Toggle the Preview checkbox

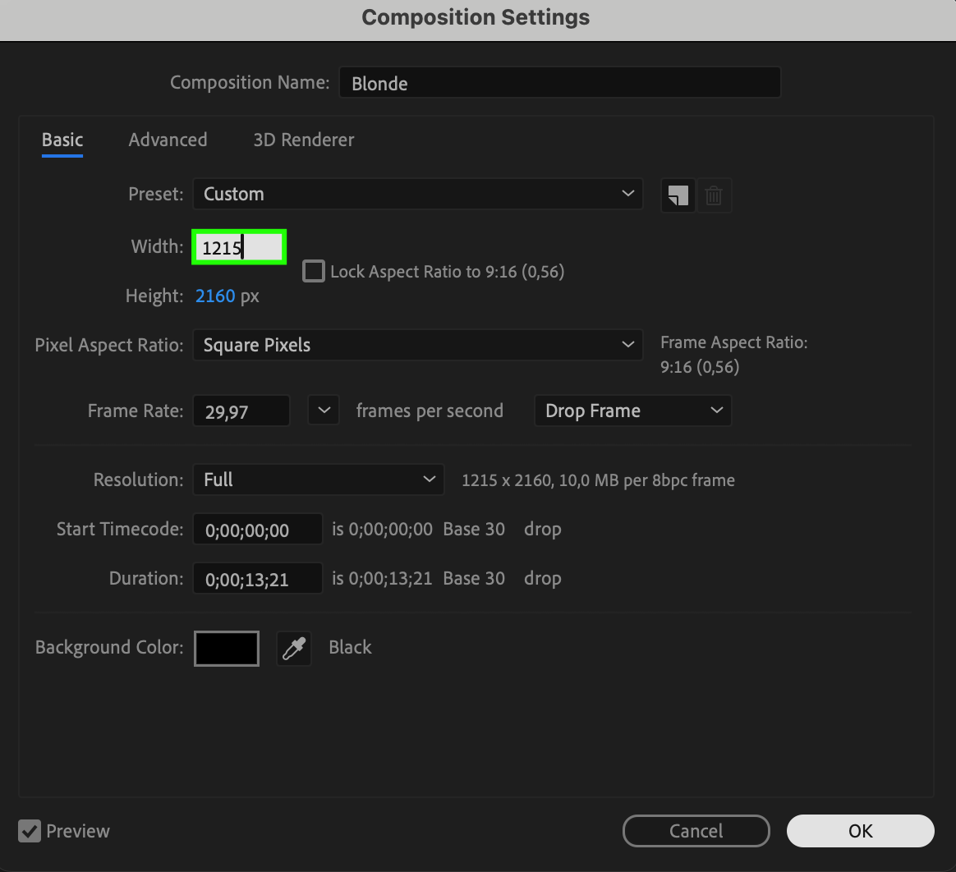30,831
